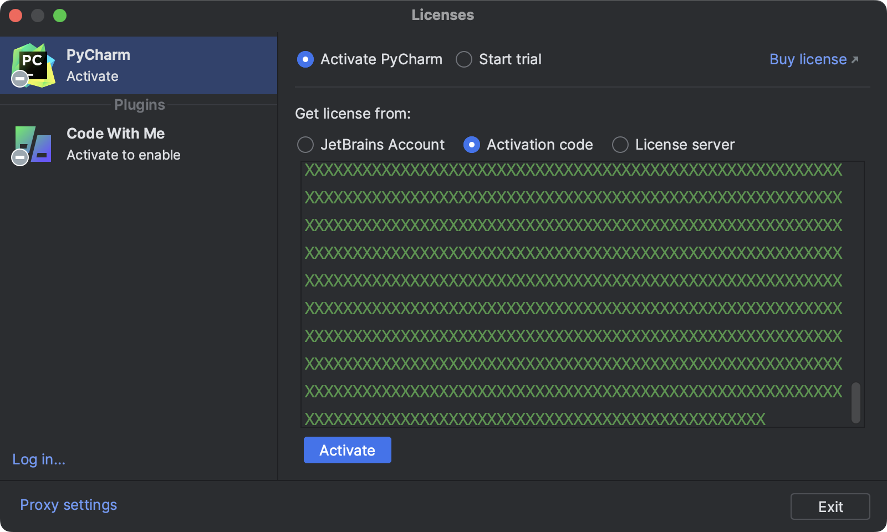Select PyCharm entry in the sidebar
The height and width of the screenshot is (532, 887).
click(139, 65)
